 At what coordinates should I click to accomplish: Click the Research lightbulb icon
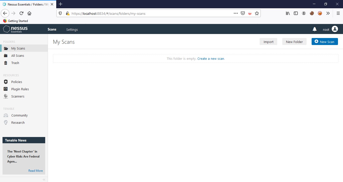click(x=6, y=122)
